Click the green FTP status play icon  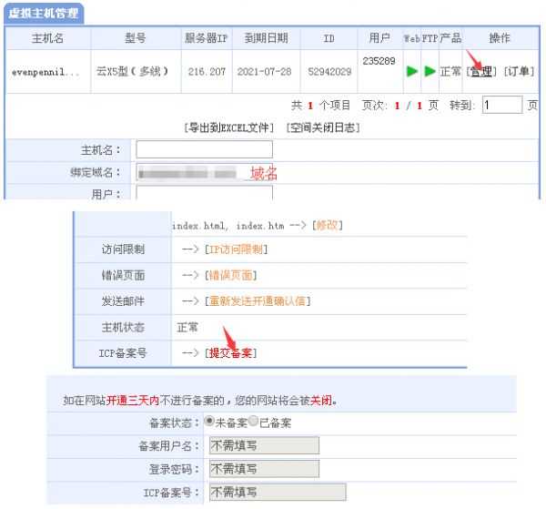(430, 71)
